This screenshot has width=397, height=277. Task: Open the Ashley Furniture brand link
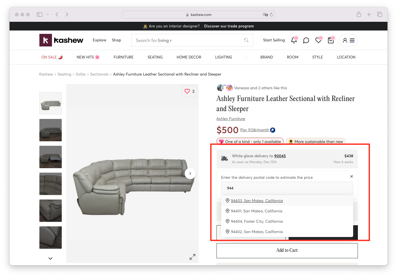(230, 119)
